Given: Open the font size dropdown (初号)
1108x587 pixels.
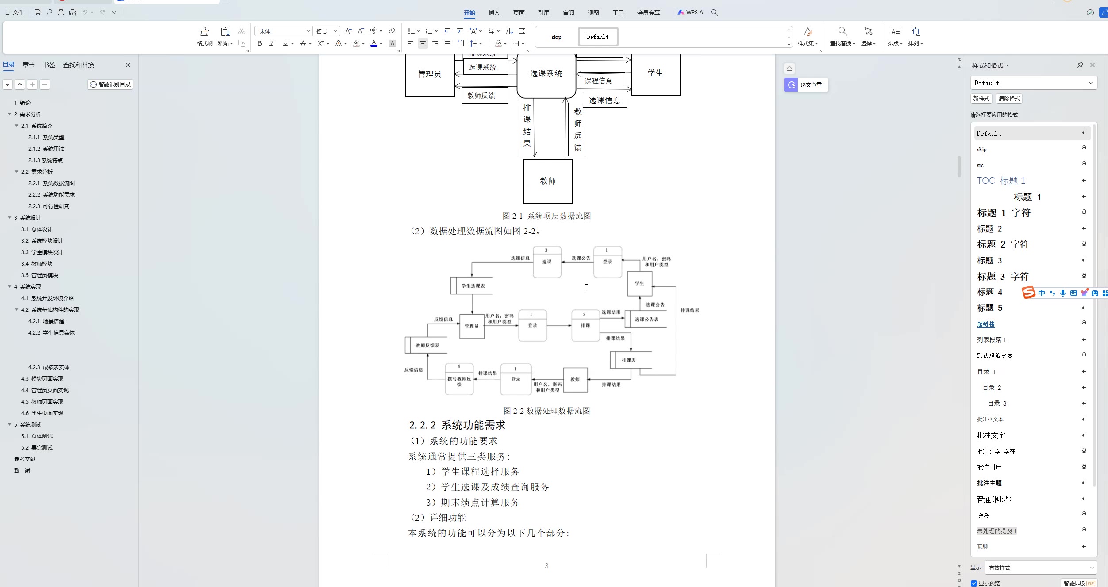Looking at the screenshot, I should (335, 31).
